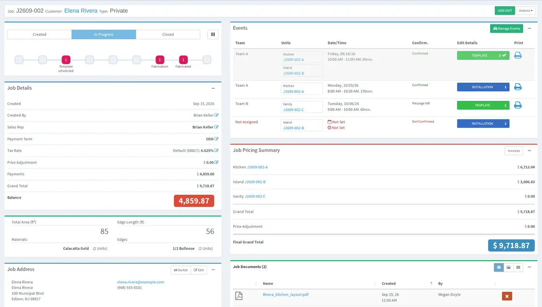Edit the Tax Rate pencil icon

coord(216,150)
